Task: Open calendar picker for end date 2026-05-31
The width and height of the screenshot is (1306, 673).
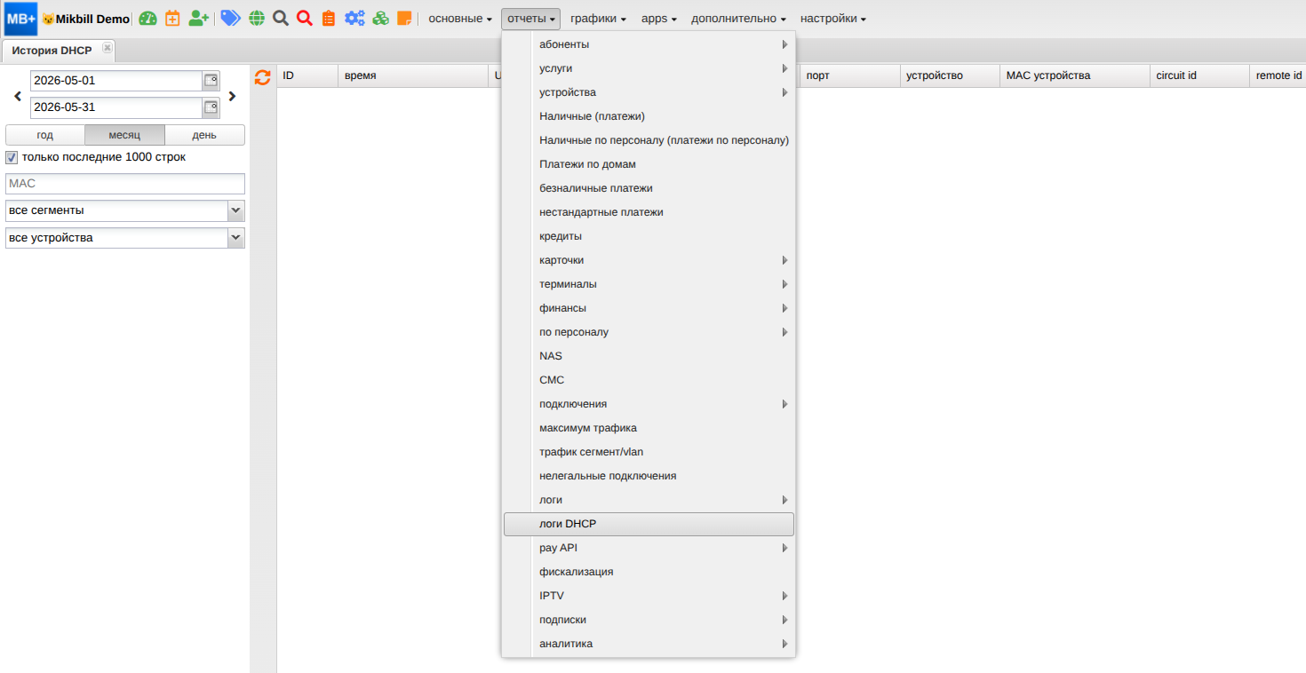Action: (211, 107)
